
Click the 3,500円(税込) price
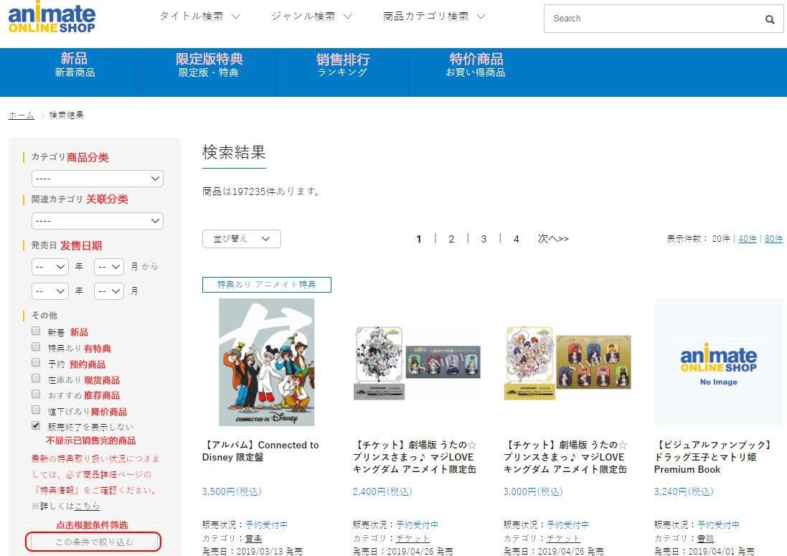coord(232,491)
